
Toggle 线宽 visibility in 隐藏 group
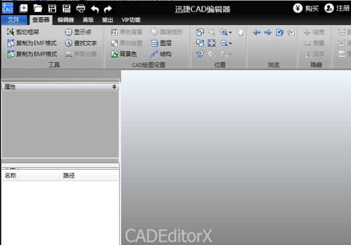coord(314,32)
